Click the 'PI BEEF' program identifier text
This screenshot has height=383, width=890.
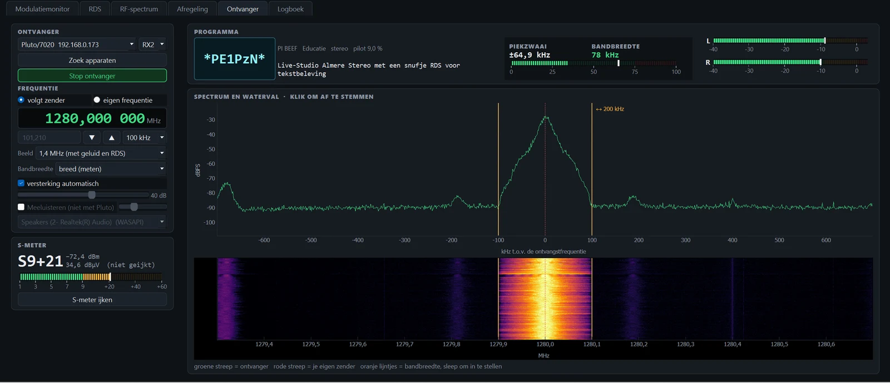click(288, 48)
